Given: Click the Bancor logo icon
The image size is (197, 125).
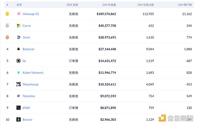Looking at the screenshot, I should coord(18,119).
